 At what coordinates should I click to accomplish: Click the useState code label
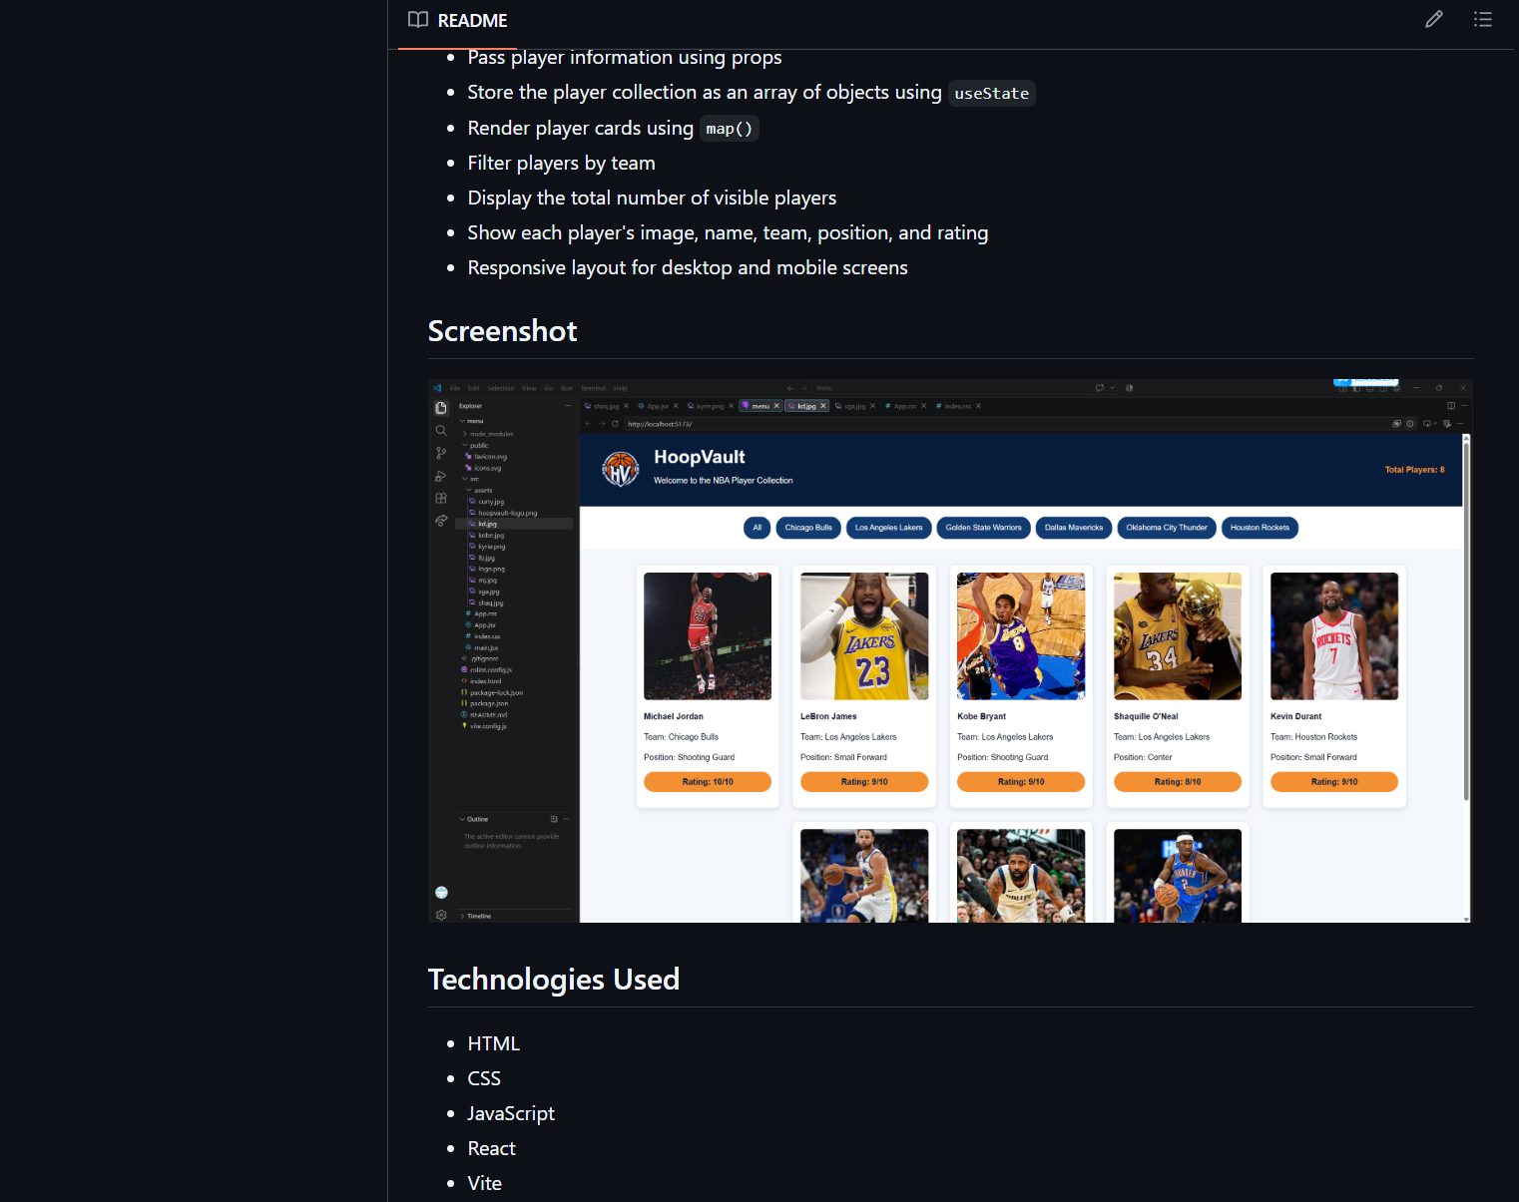991,93
